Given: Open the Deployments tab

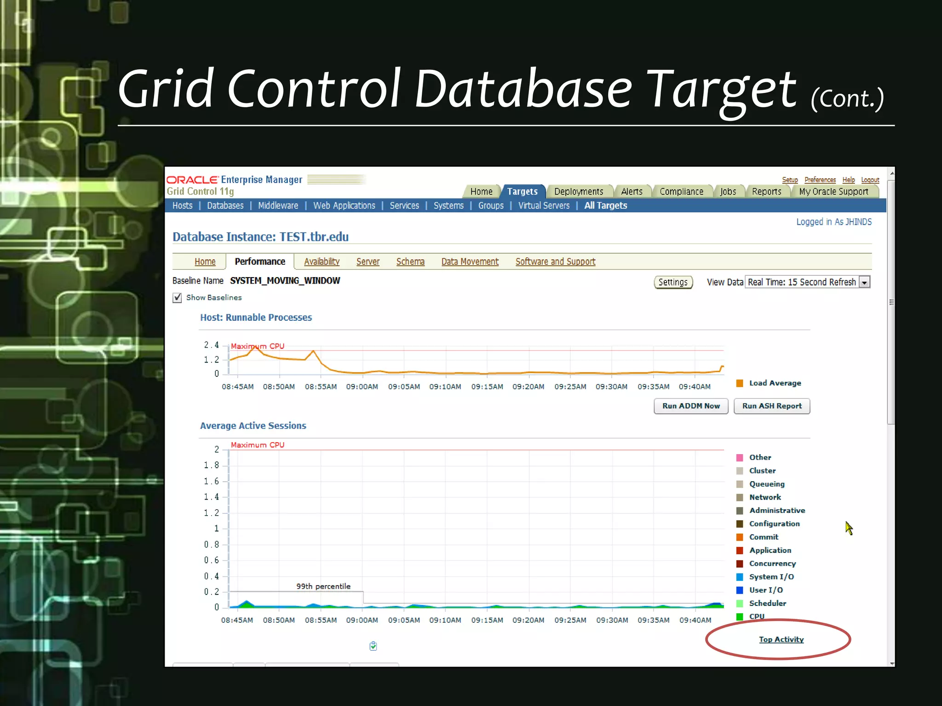Looking at the screenshot, I should pos(579,191).
